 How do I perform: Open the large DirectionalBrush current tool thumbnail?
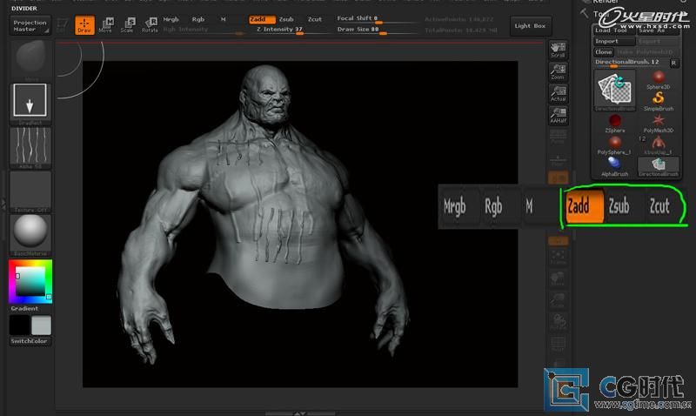click(x=615, y=91)
